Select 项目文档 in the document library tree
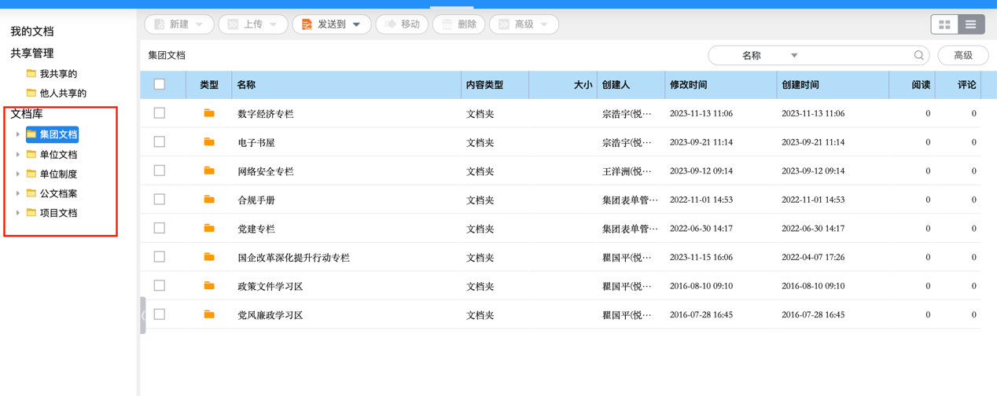Image resolution: width=997 pixels, height=396 pixels. pyautogui.click(x=58, y=213)
